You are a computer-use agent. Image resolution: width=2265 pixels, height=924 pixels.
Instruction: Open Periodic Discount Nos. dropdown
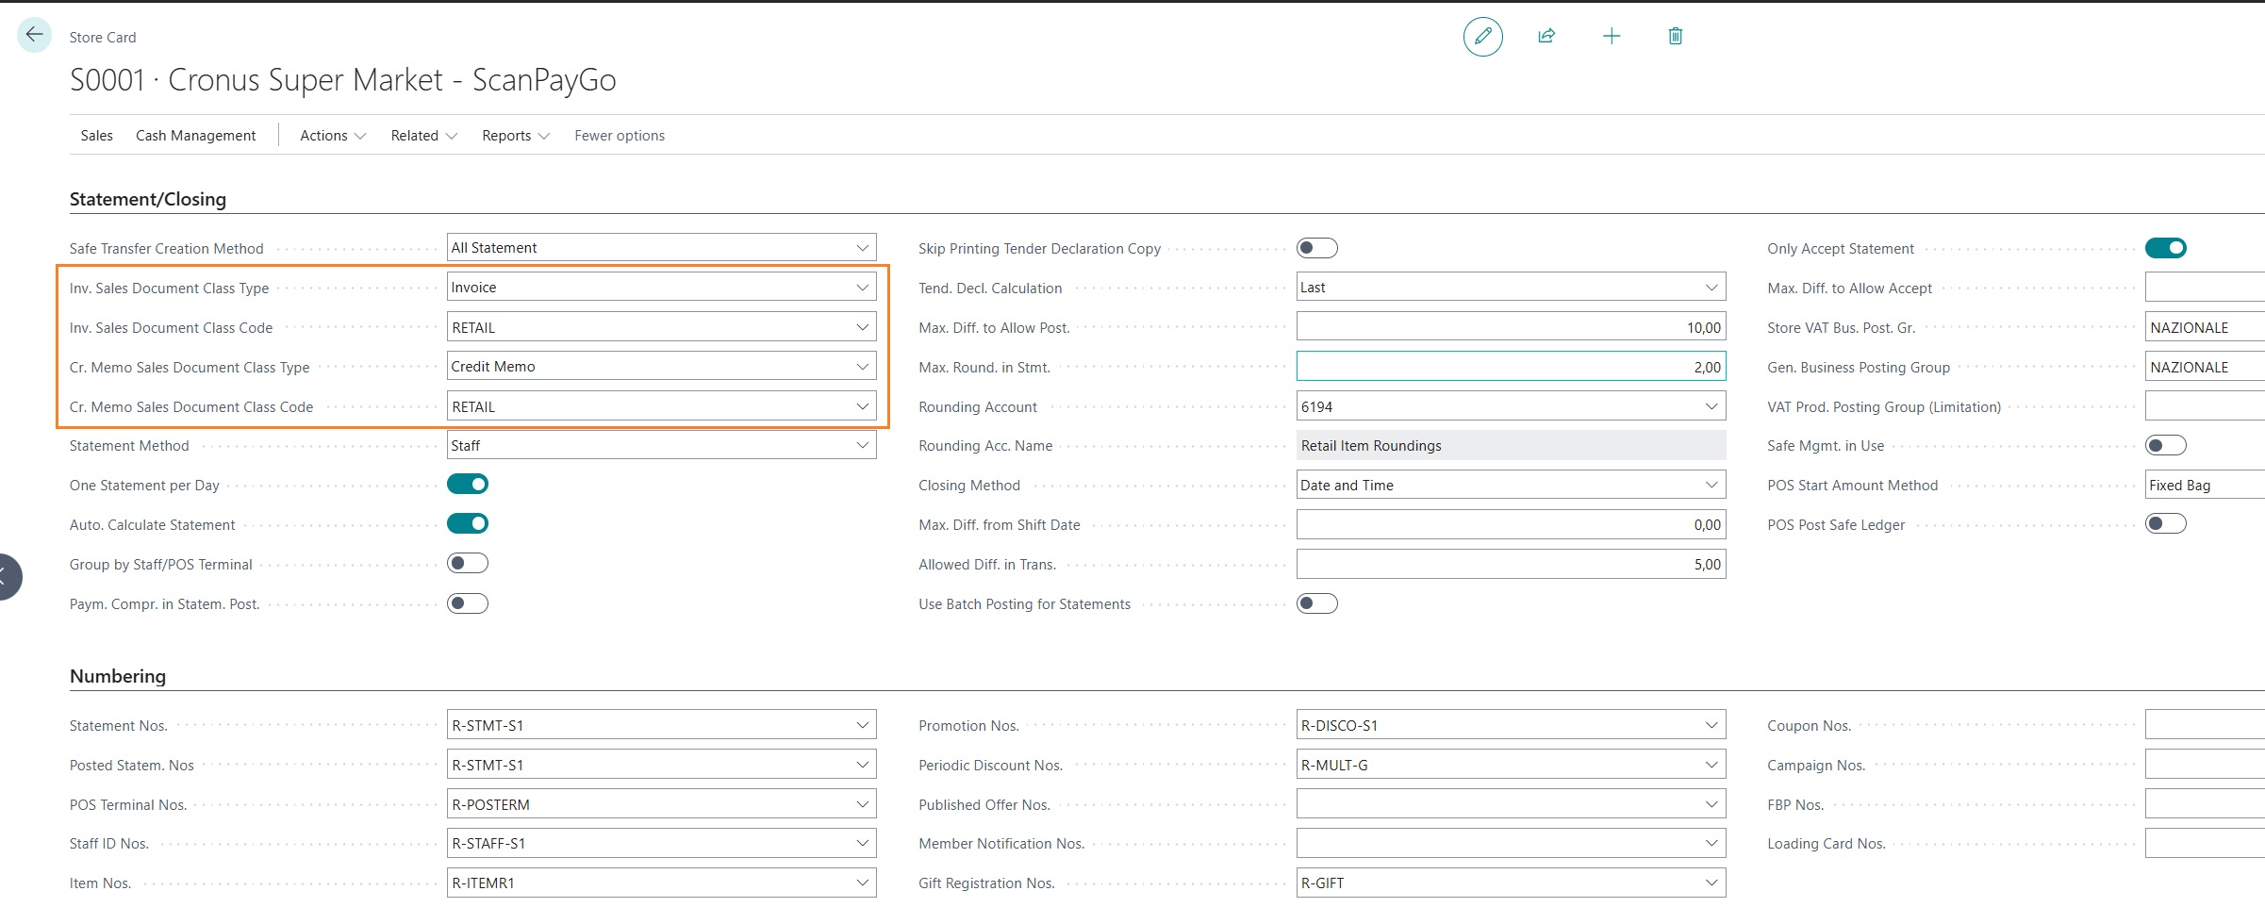click(1711, 765)
